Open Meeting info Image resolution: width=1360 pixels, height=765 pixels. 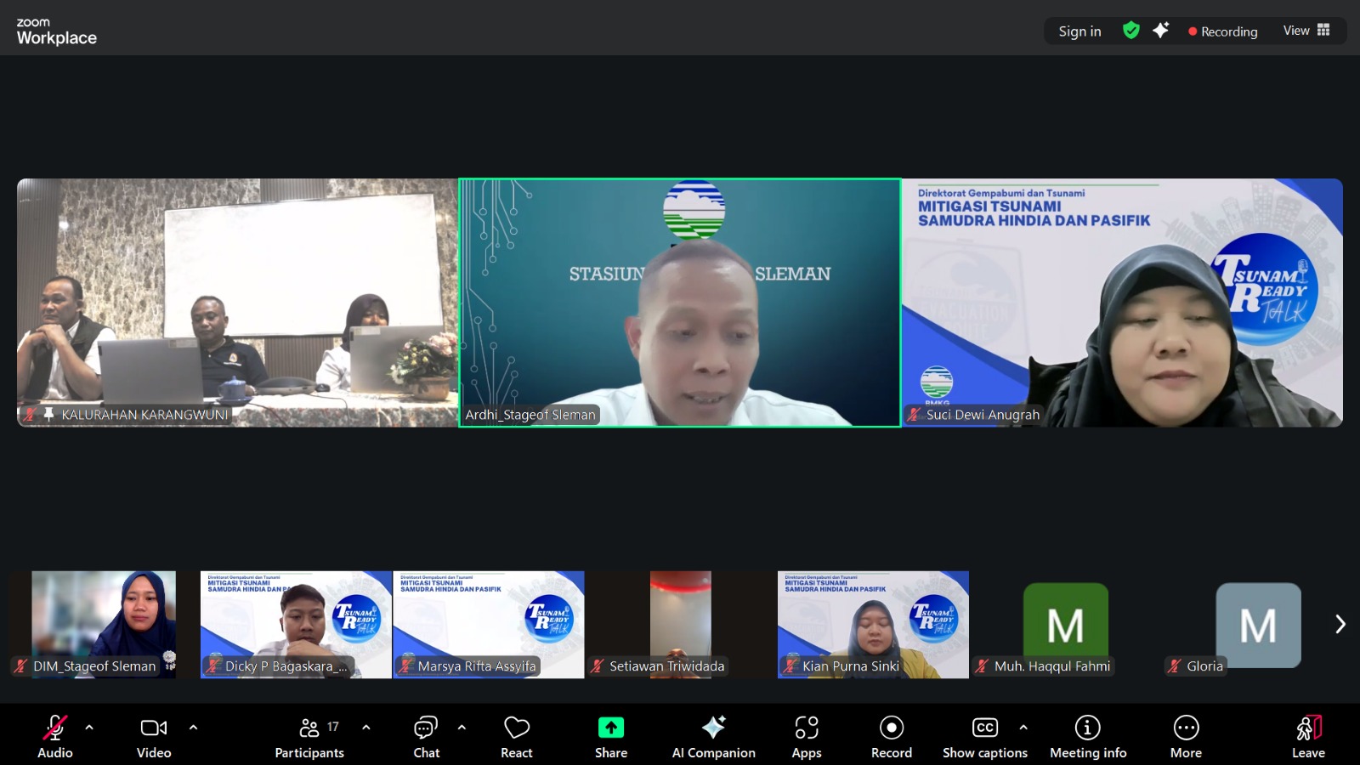[1087, 737]
